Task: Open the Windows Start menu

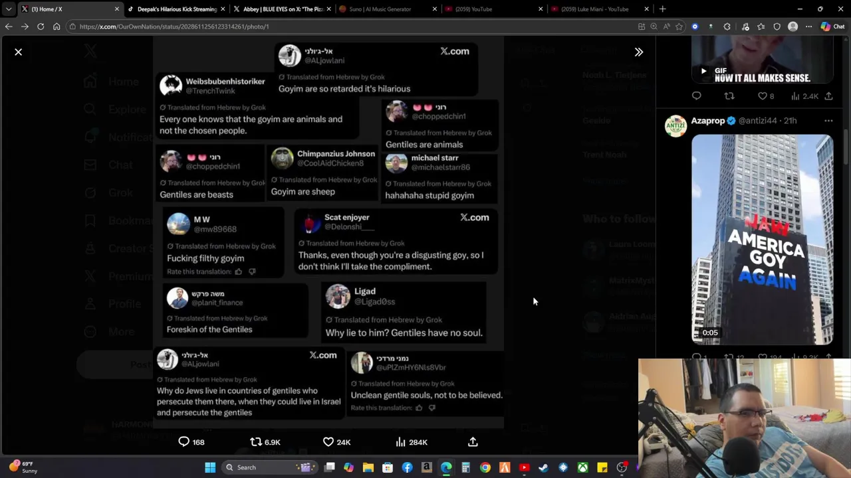Action: (x=210, y=467)
